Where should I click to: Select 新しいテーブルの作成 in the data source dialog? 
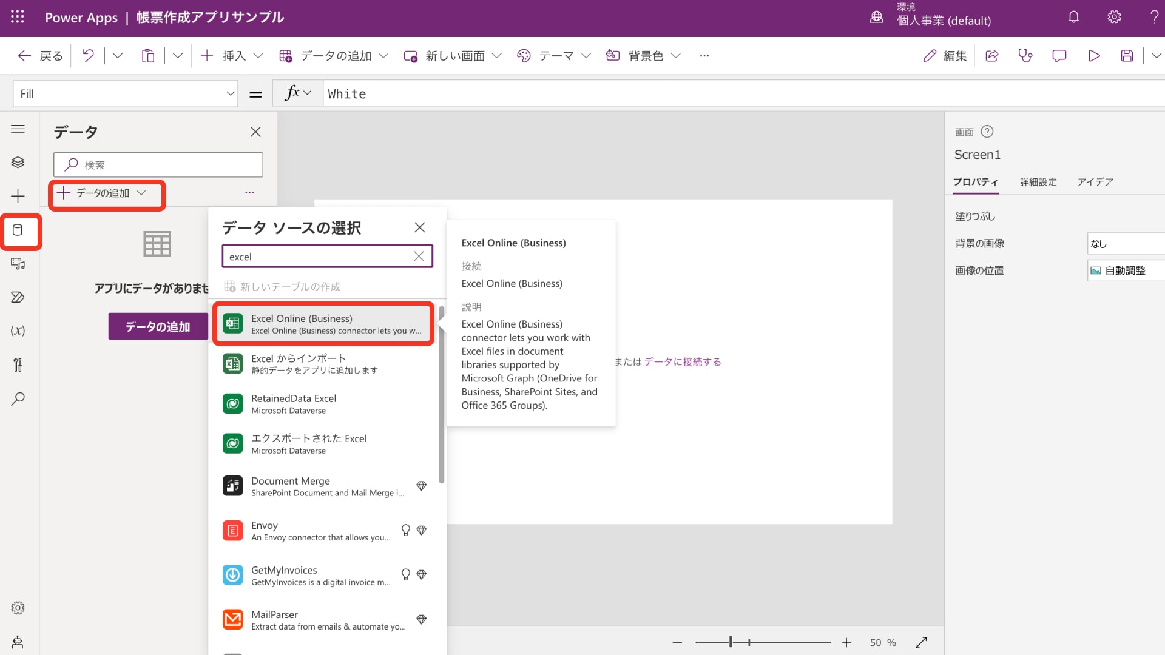283,286
